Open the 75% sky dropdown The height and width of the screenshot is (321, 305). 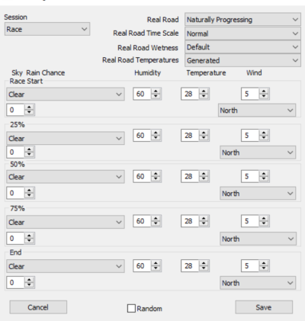pos(66,222)
